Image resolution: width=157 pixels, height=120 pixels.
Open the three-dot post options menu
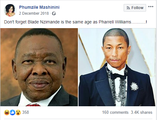[151, 7]
